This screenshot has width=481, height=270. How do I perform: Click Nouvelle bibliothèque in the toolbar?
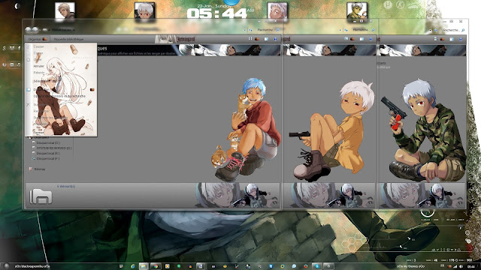(x=68, y=39)
